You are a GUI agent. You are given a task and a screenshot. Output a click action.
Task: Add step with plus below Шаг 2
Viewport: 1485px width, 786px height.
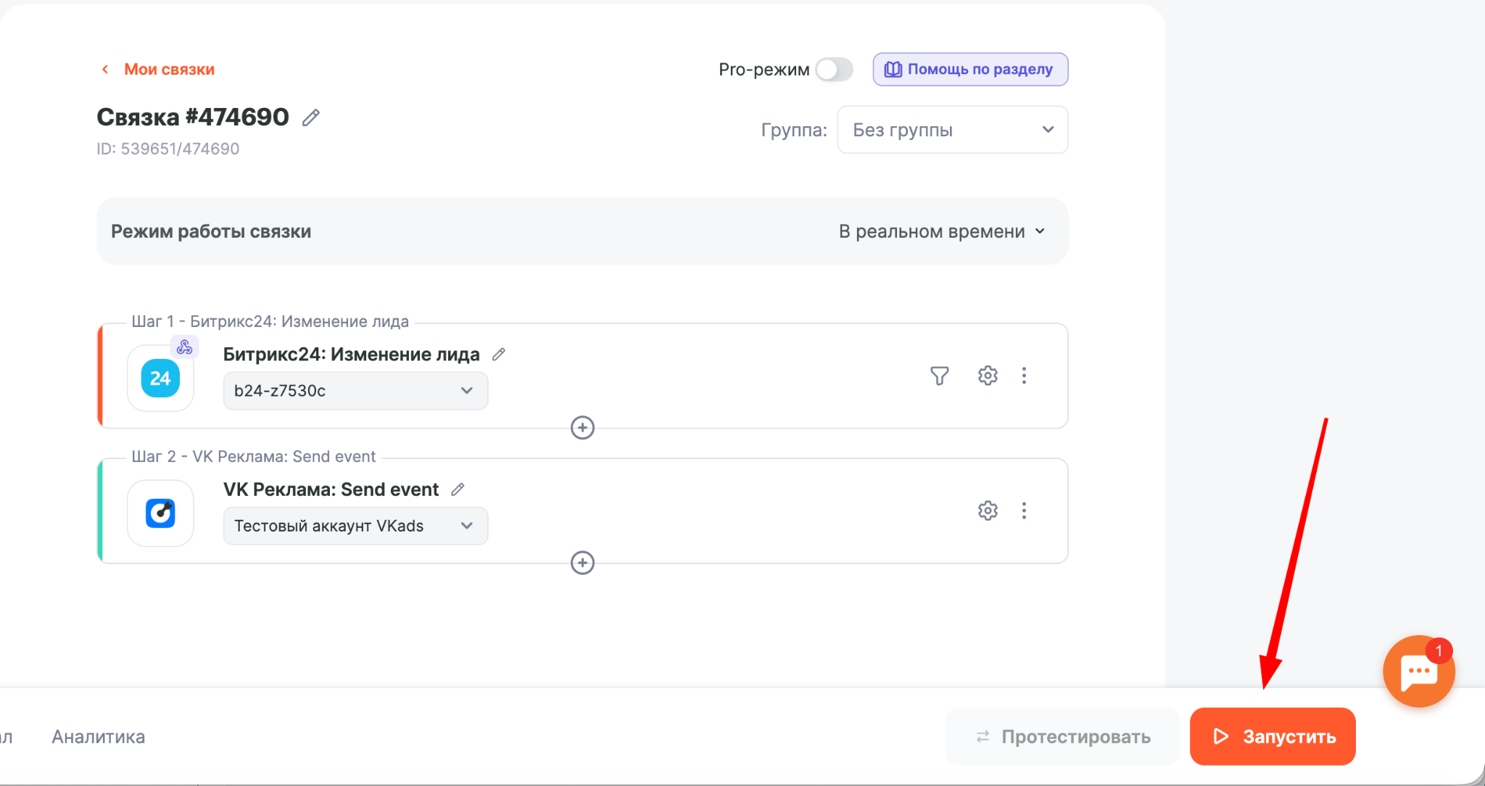[x=582, y=563]
